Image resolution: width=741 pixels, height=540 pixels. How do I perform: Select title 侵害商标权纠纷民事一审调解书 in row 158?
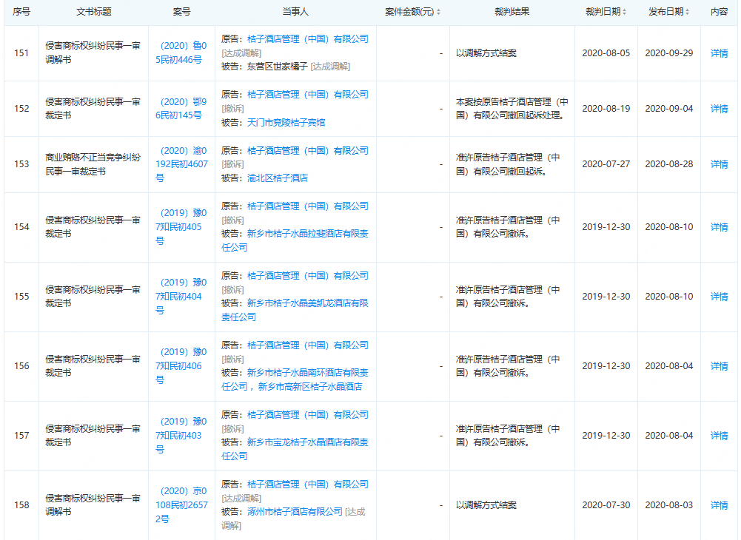(x=93, y=505)
